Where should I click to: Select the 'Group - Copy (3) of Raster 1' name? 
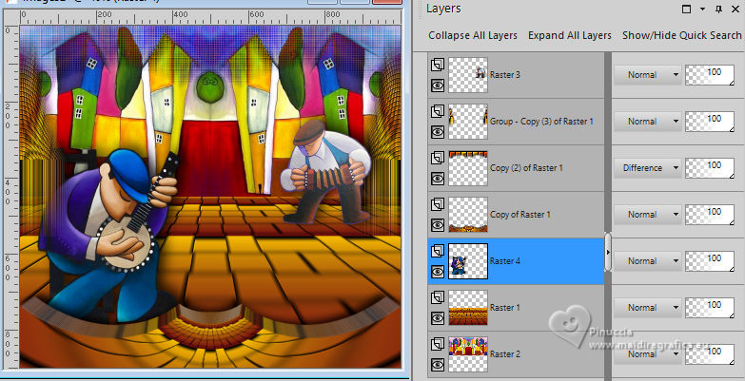point(541,122)
